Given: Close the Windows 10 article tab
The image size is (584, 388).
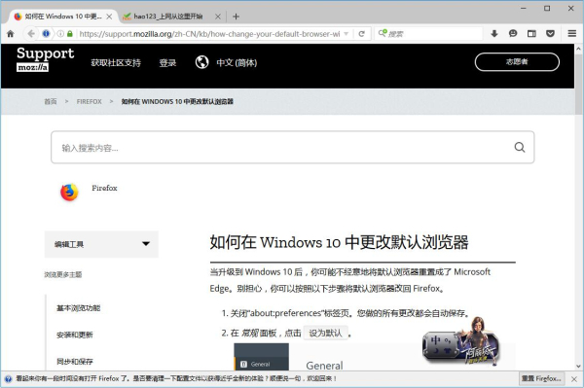Looking at the screenshot, I should tap(109, 17).
